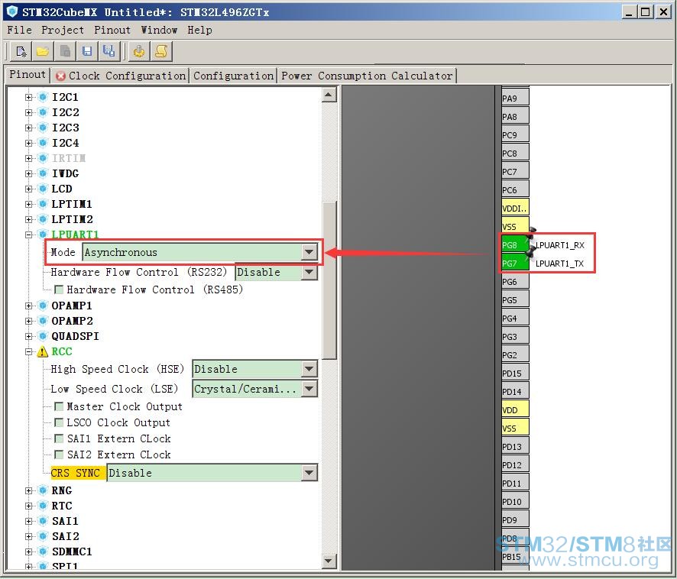Viewport: 677px width, 579px height.
Task: Click the LPUART1_TX pin label
Action: point(559,264)
